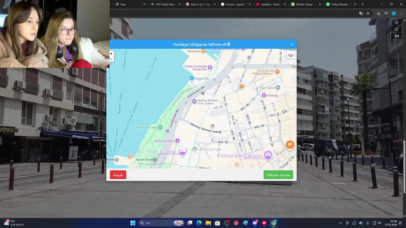The width and height of the screenshot is (406, 228).
Task: Switch to the Old Turkish Mem tab
Action: [165, 4]
